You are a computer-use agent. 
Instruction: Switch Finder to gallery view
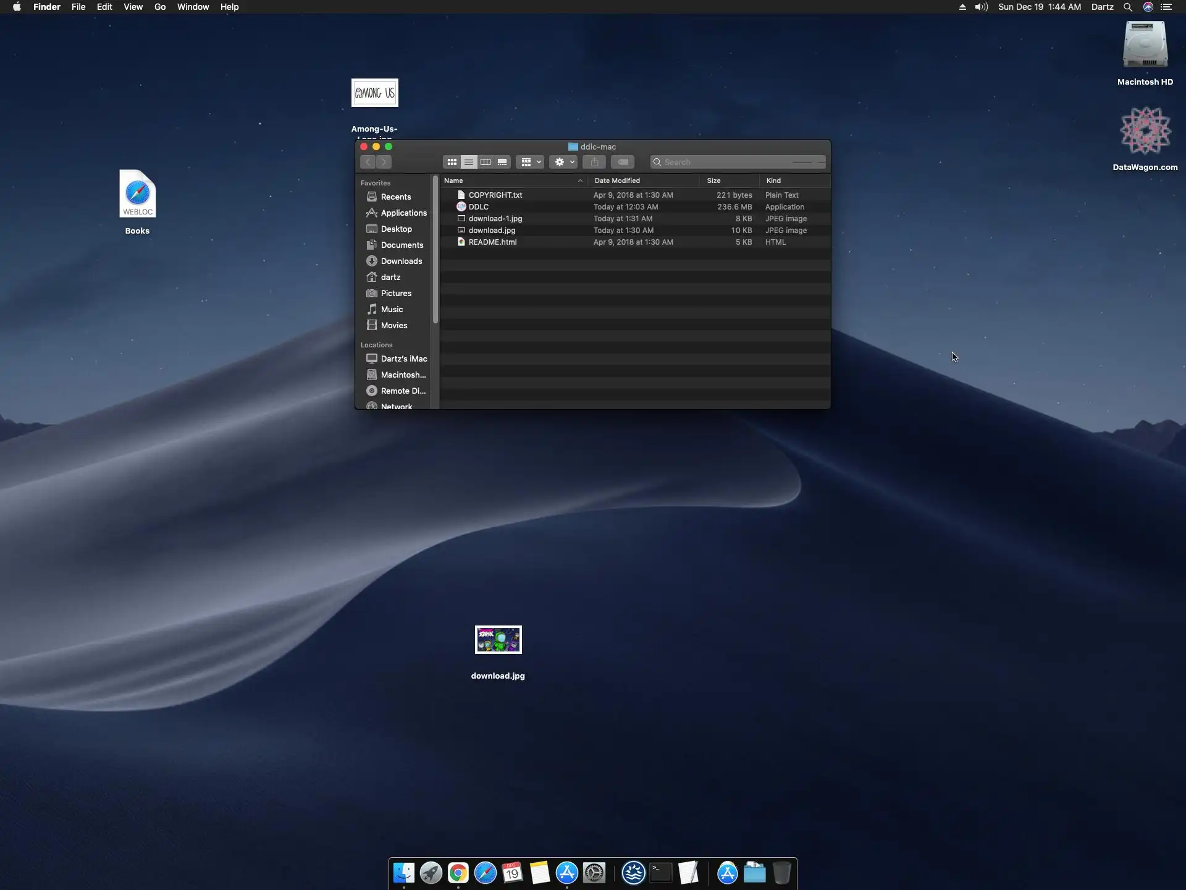pyautogui.click(x=502, y=162)
